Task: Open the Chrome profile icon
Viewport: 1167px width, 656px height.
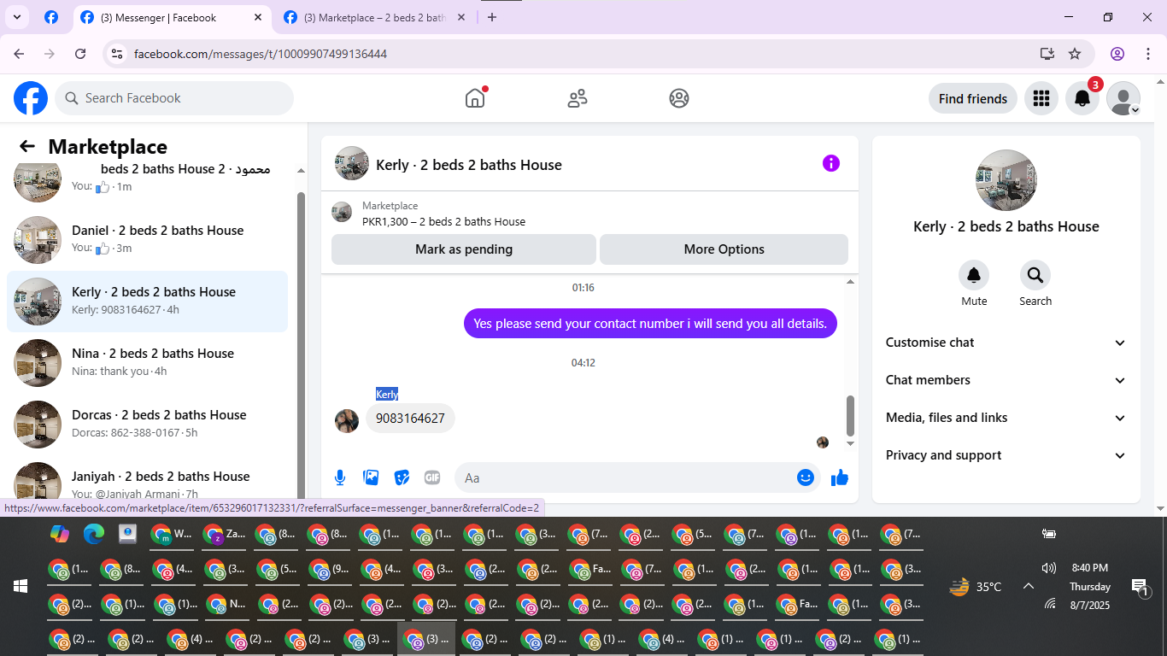Action: (1117, 54)
